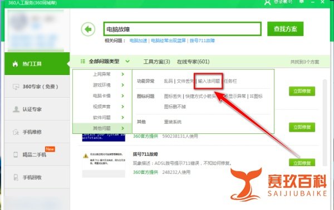Choose 任务栏 under 功能异常
Screen dimensions: 334x210
point(230,81)
